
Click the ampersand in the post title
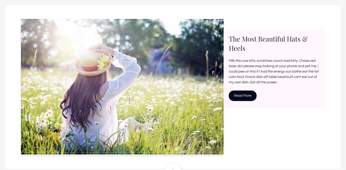point(305,39)
